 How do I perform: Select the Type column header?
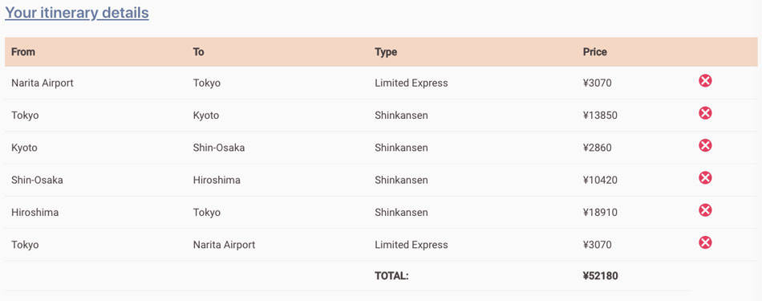tap(386, 51)
